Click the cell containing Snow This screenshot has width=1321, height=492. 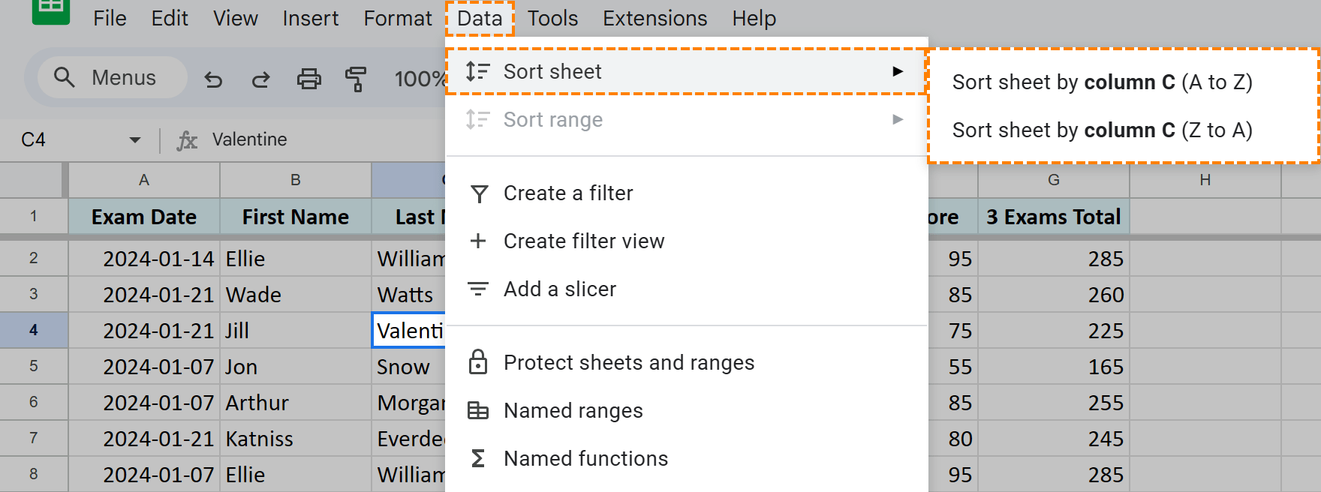(x=409, y=367)
